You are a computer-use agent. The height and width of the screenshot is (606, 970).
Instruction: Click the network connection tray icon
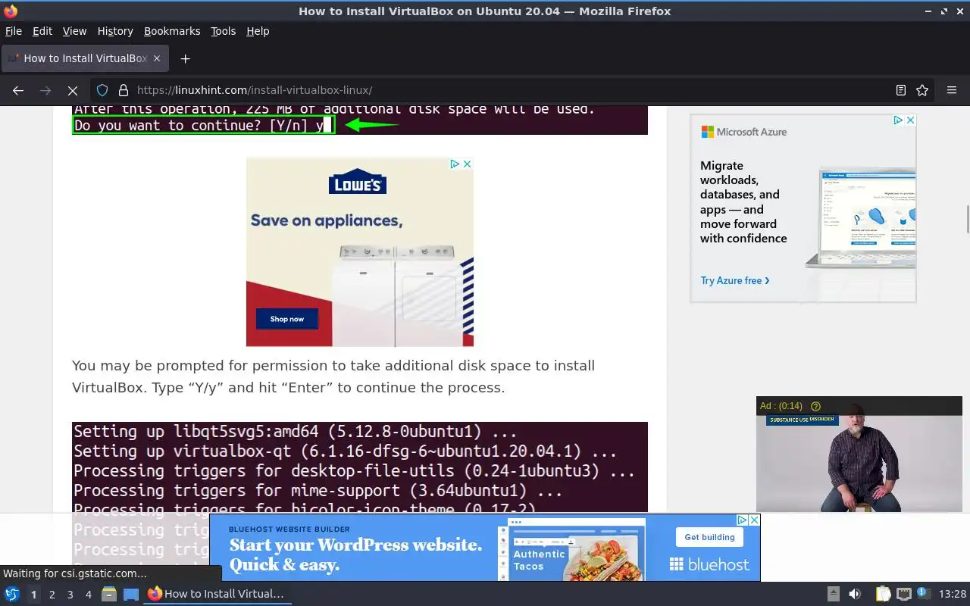(903, 594)
